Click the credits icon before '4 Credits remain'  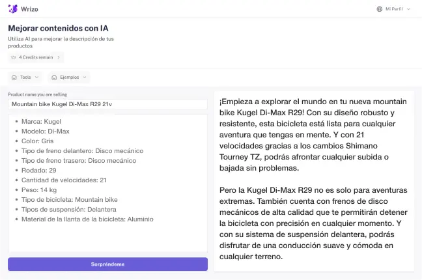14,57
